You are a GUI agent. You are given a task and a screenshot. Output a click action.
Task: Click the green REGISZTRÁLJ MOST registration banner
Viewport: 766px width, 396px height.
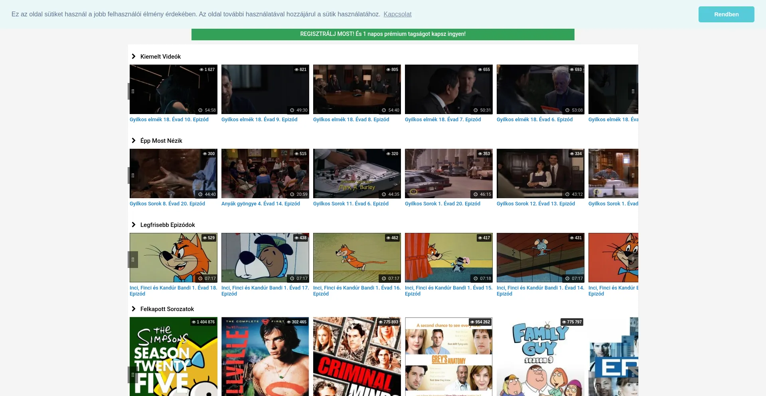383,34
